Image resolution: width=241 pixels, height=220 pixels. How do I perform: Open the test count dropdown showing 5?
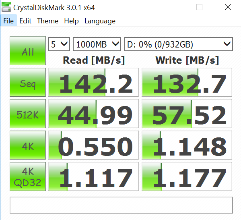59,44
